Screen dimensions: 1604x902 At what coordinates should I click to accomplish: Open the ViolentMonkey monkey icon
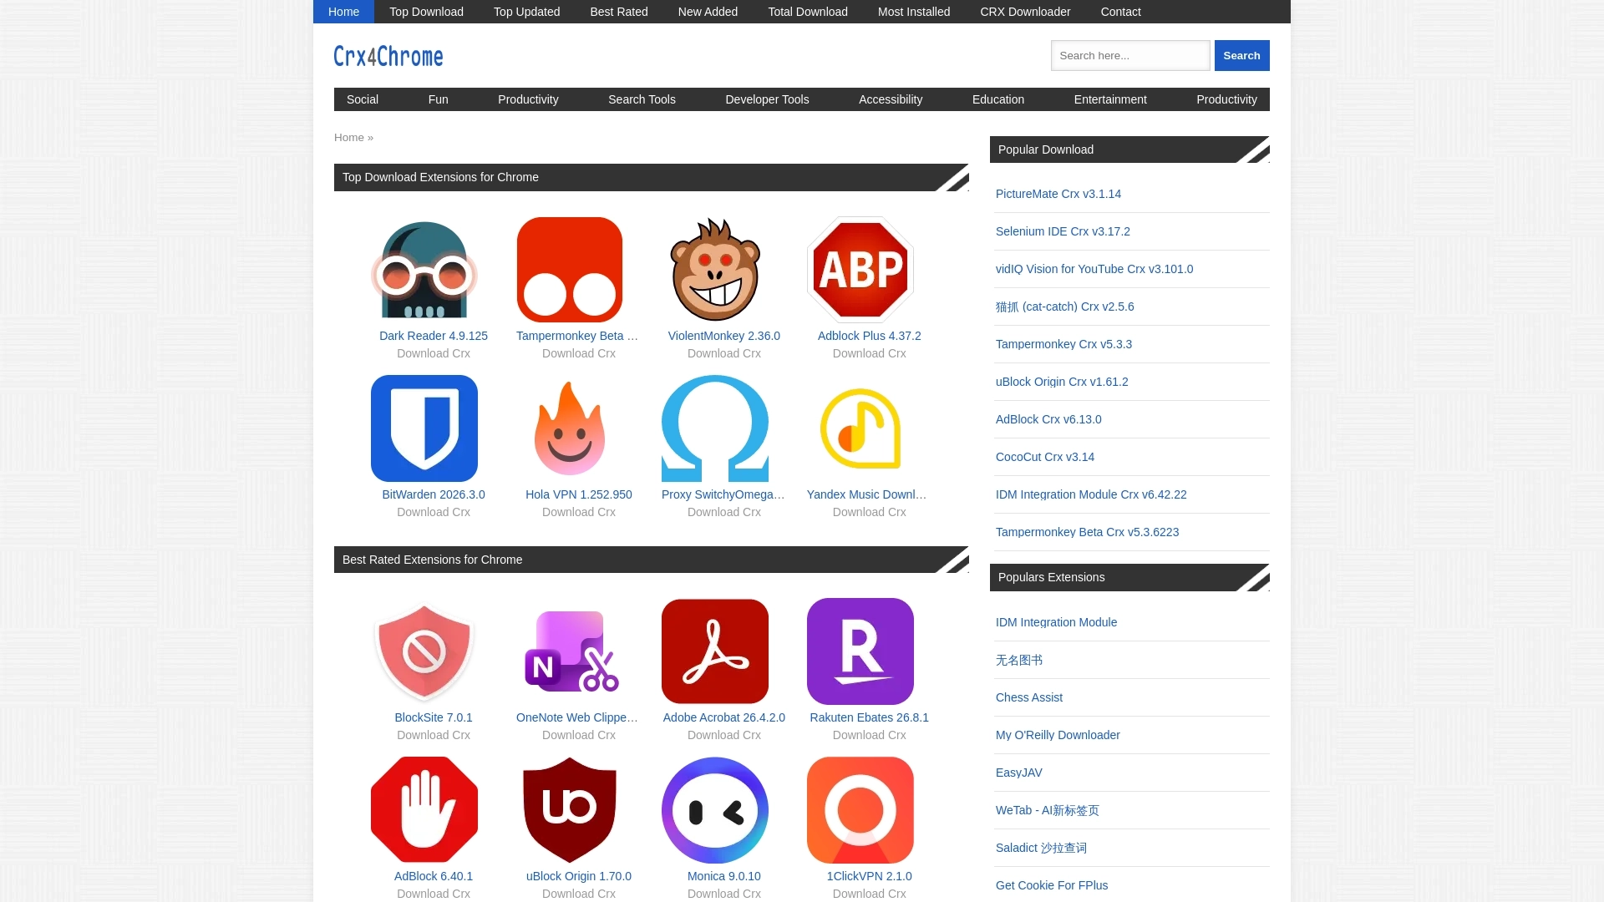pyautogui.click(x=715, y=270)
